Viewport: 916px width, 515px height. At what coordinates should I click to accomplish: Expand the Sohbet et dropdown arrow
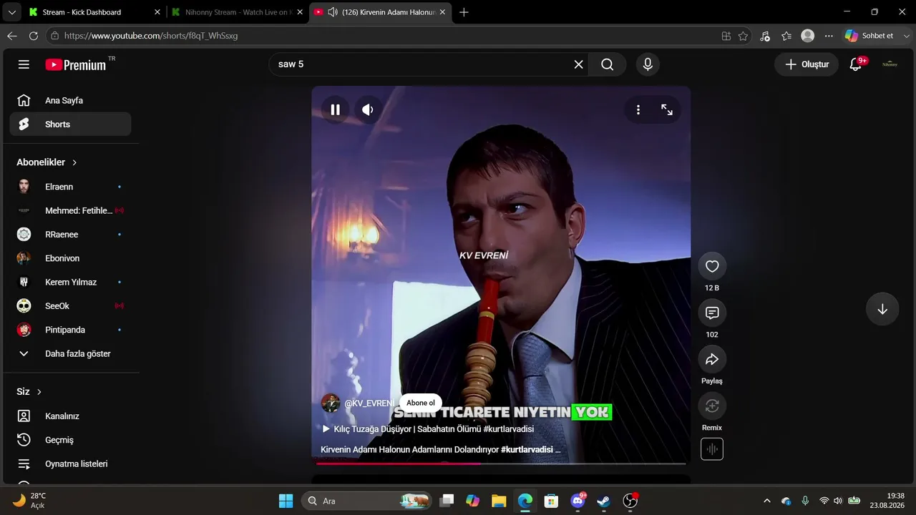tap(907, 36)
